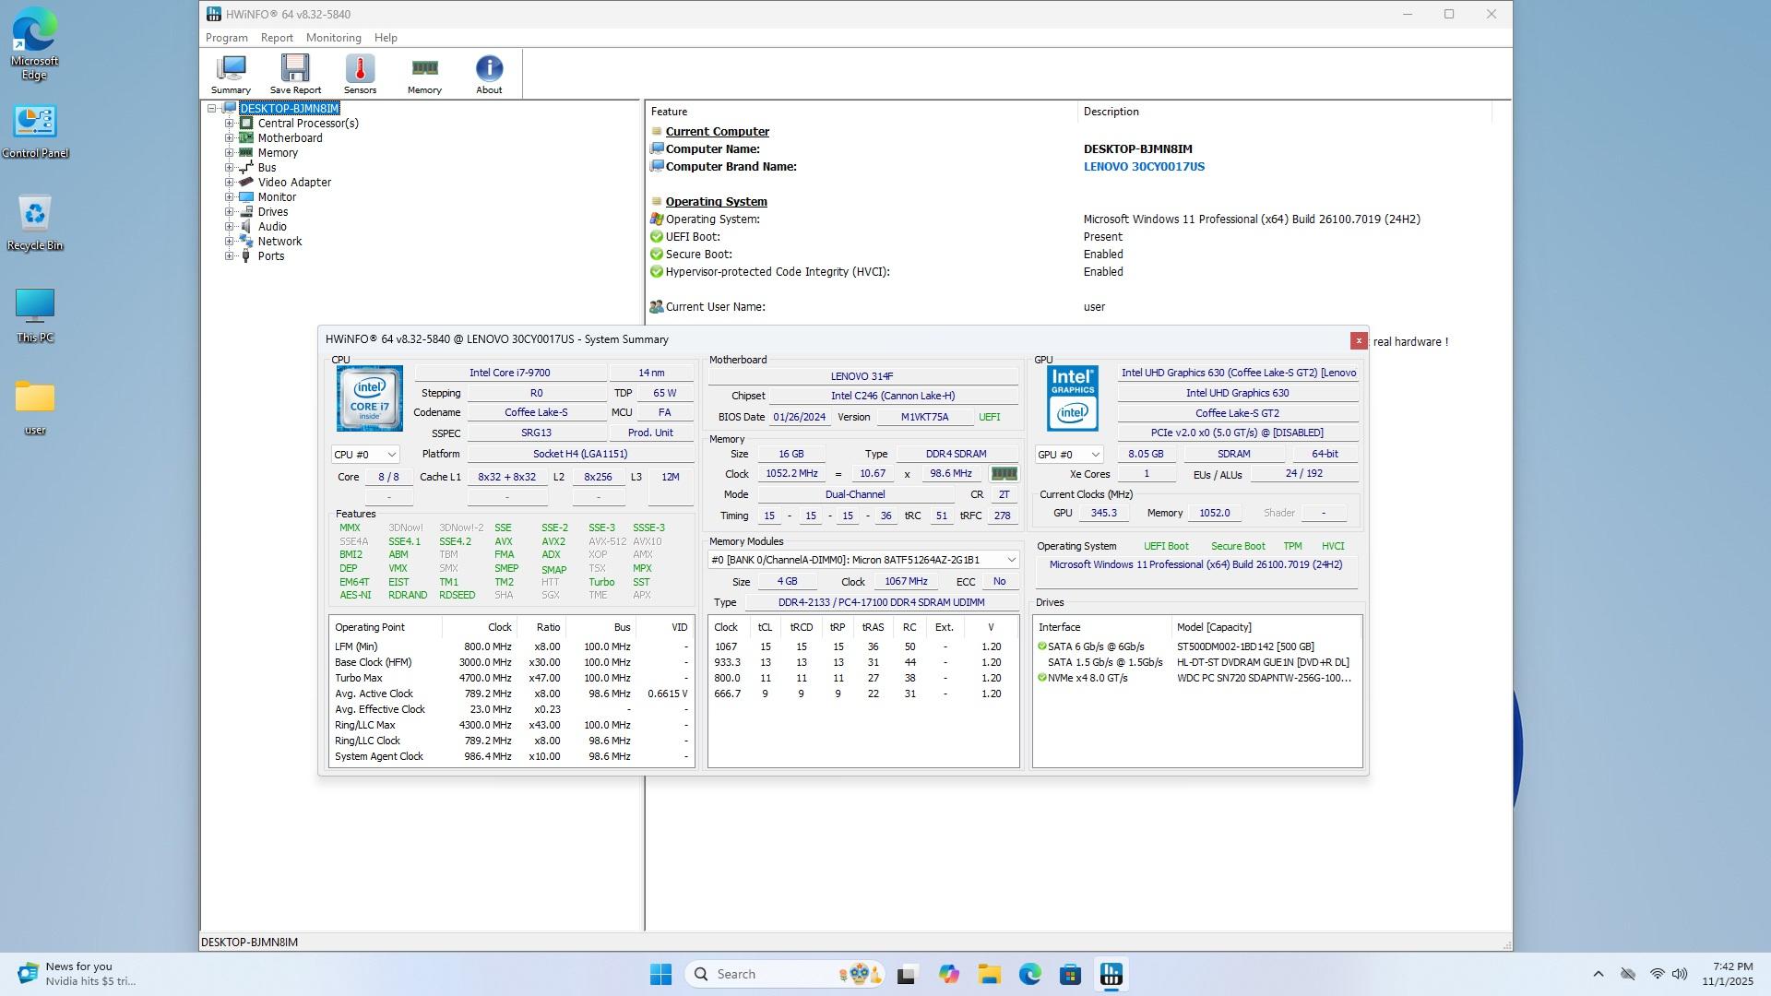Open Copilot from the taskbar
Screen dimensions: 1771x996
click(x=949, y=974)
